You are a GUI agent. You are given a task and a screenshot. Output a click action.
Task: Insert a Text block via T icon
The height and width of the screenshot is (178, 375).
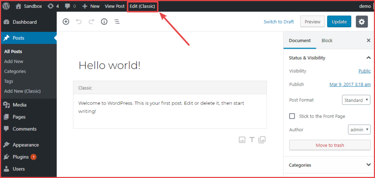(x=252, y=140)
